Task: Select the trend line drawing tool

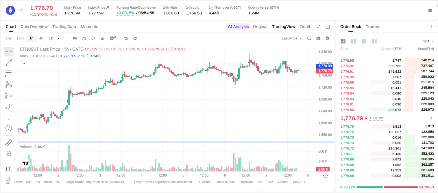Action: pos(9,63)
